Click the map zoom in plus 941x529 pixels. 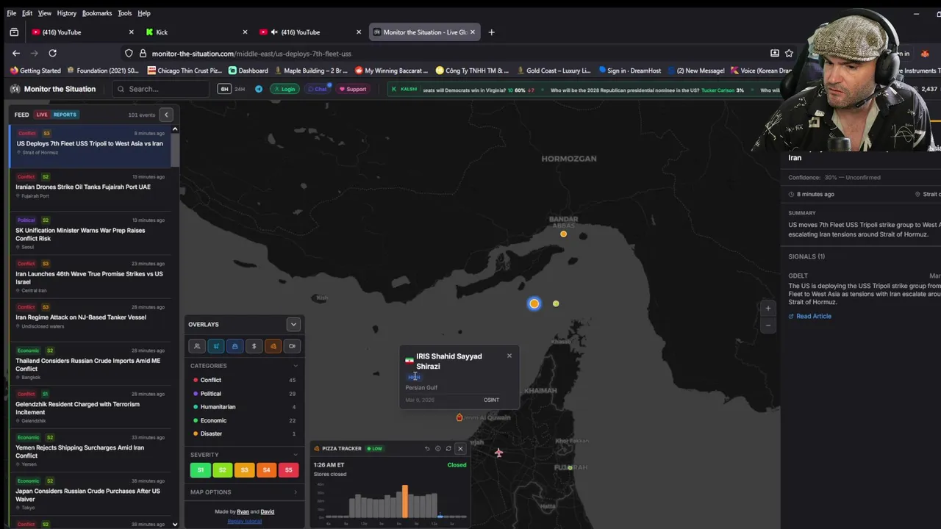[768, 309]
